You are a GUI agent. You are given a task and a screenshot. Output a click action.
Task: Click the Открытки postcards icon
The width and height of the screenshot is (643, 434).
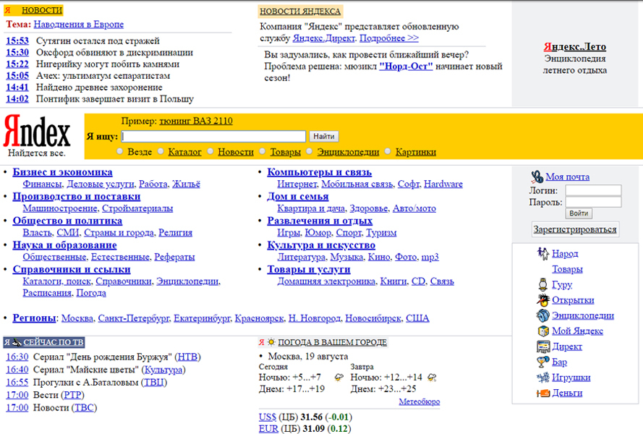point(543,300)
